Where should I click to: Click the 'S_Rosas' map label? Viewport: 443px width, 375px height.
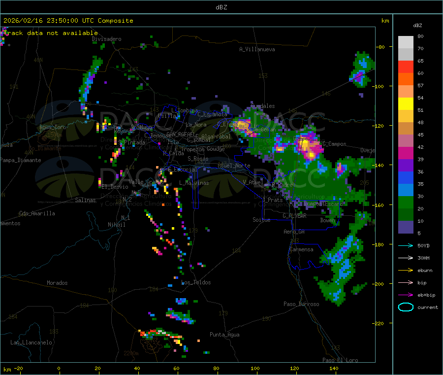point(198,159)
